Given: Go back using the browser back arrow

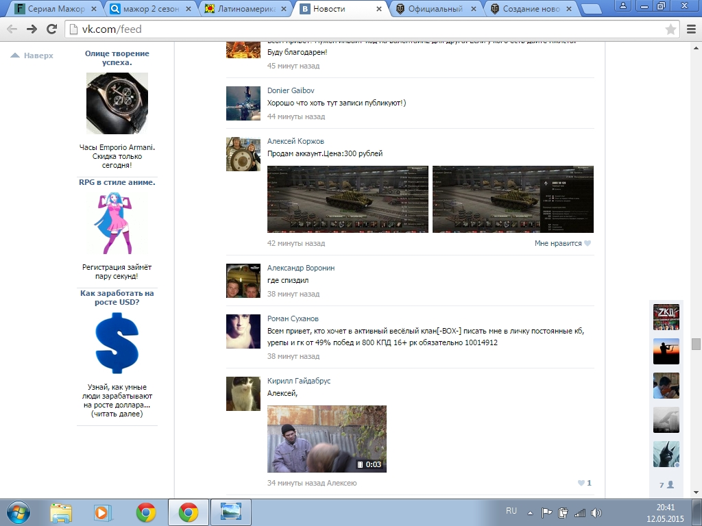Looking at the screenshot, I should (12, 29).
